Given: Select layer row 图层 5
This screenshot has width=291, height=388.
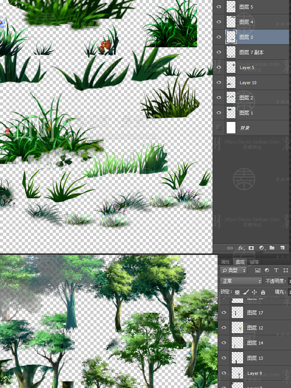Looking at the screenshot, I should click(252, 7).
